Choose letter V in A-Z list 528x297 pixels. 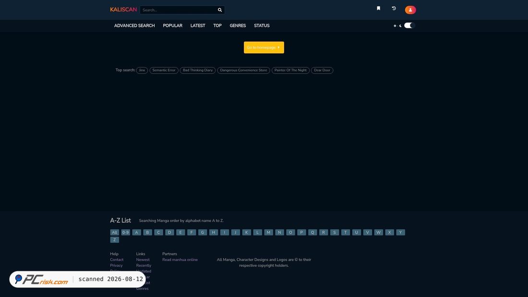pos(367,232)
